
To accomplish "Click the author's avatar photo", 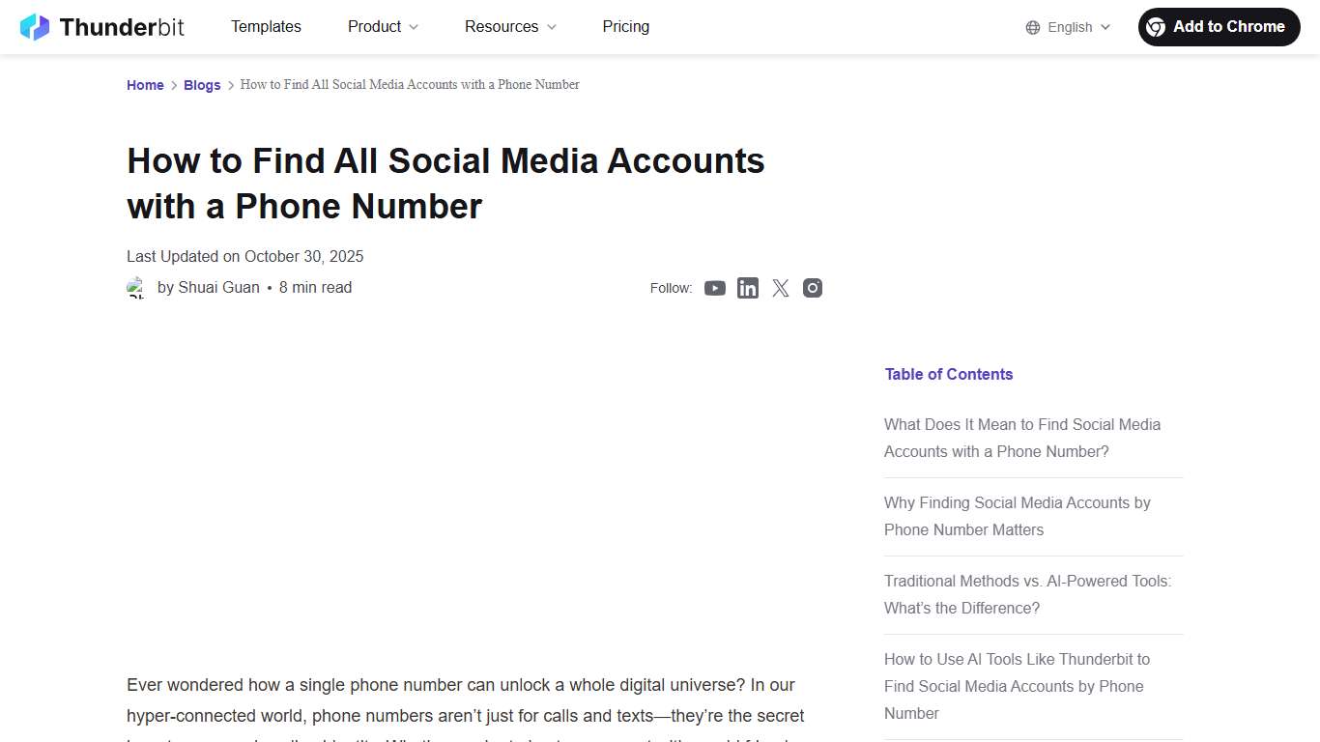I will point(136,287).
